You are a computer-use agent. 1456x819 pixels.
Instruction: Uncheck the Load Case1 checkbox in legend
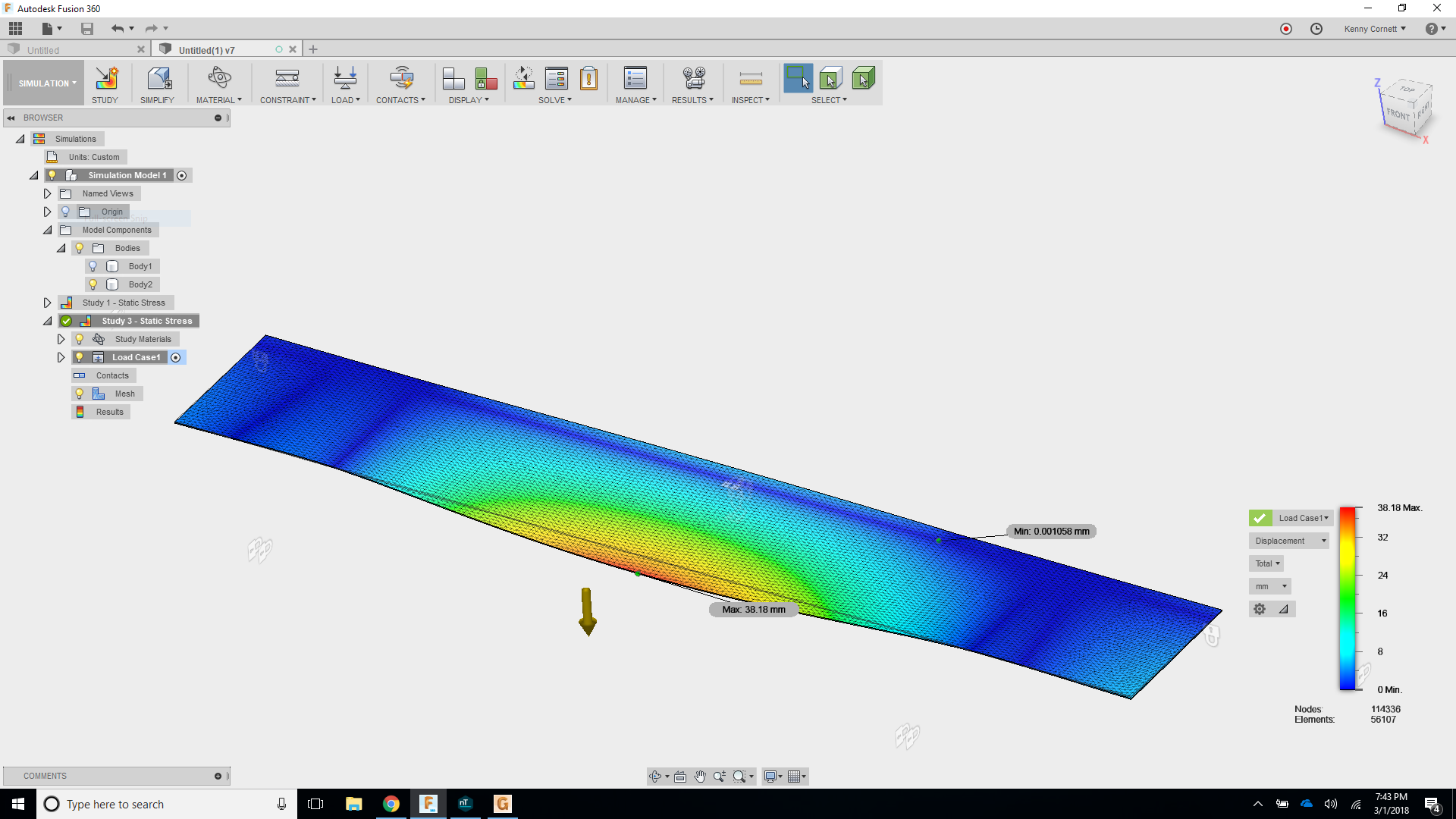click(1260, 517)
